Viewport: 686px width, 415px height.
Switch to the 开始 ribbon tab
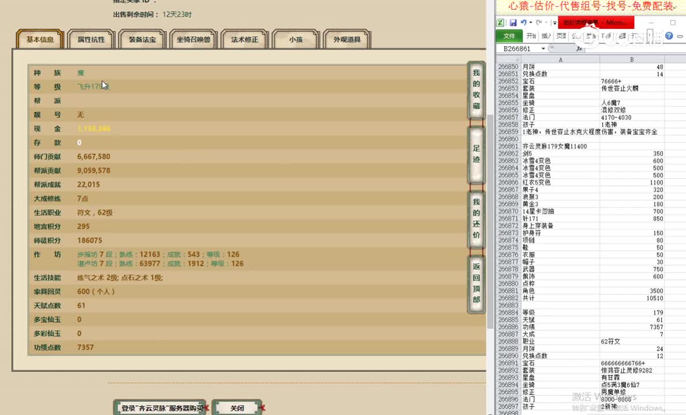coord(531,36)
